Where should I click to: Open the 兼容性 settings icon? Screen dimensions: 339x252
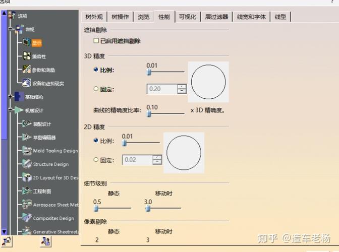tap(27, 56)
